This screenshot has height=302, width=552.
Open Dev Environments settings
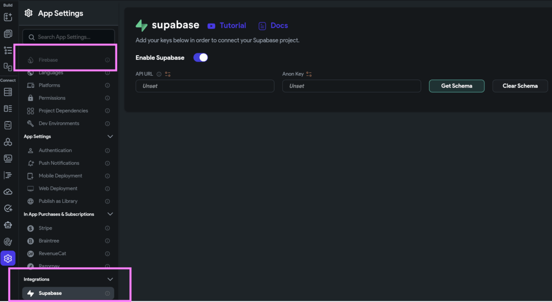69,123
